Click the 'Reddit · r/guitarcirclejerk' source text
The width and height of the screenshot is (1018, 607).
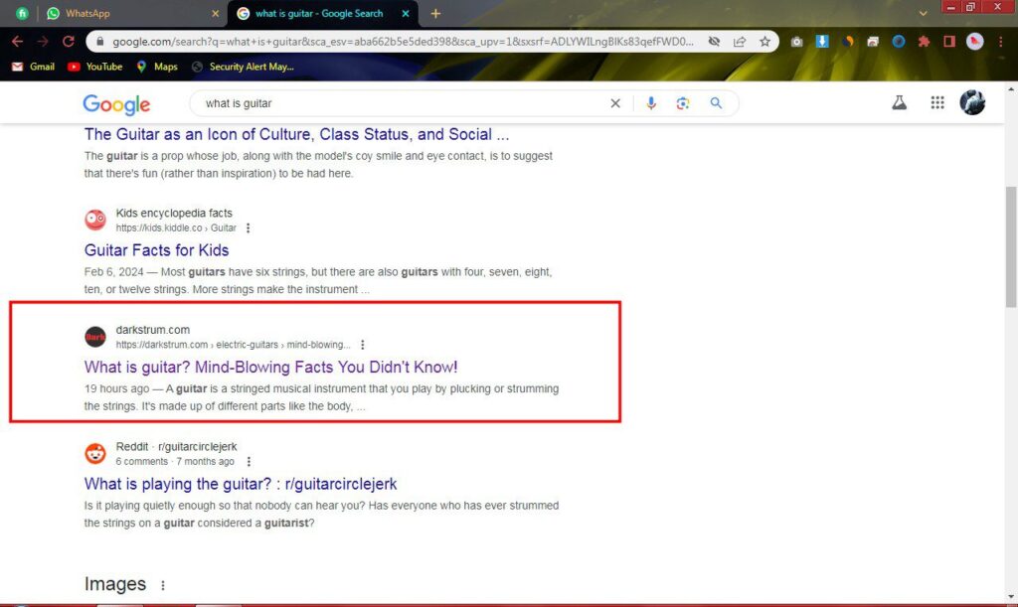click(176, 446)
